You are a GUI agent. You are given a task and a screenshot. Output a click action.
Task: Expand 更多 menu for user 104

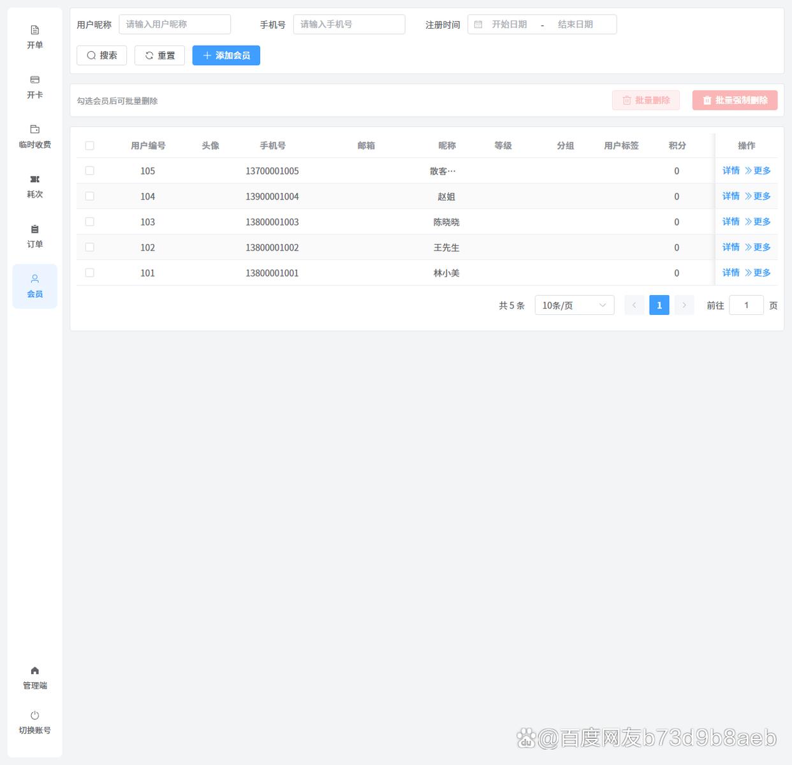pos(758,196)
